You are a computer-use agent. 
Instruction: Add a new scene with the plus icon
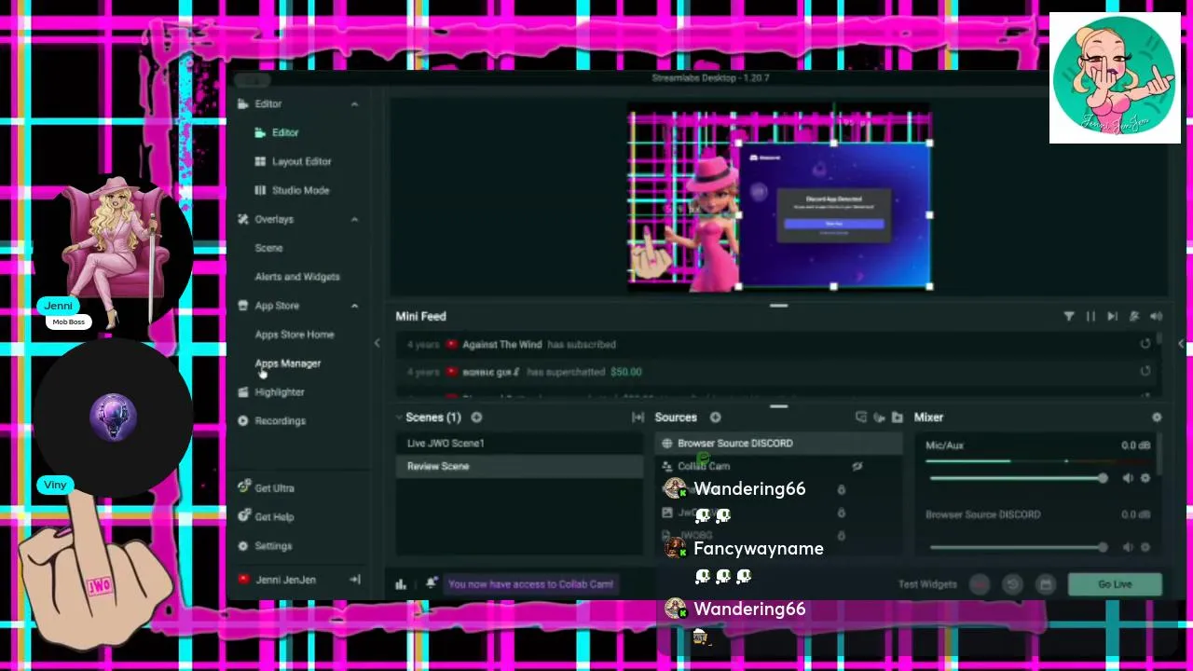(476, 418)
